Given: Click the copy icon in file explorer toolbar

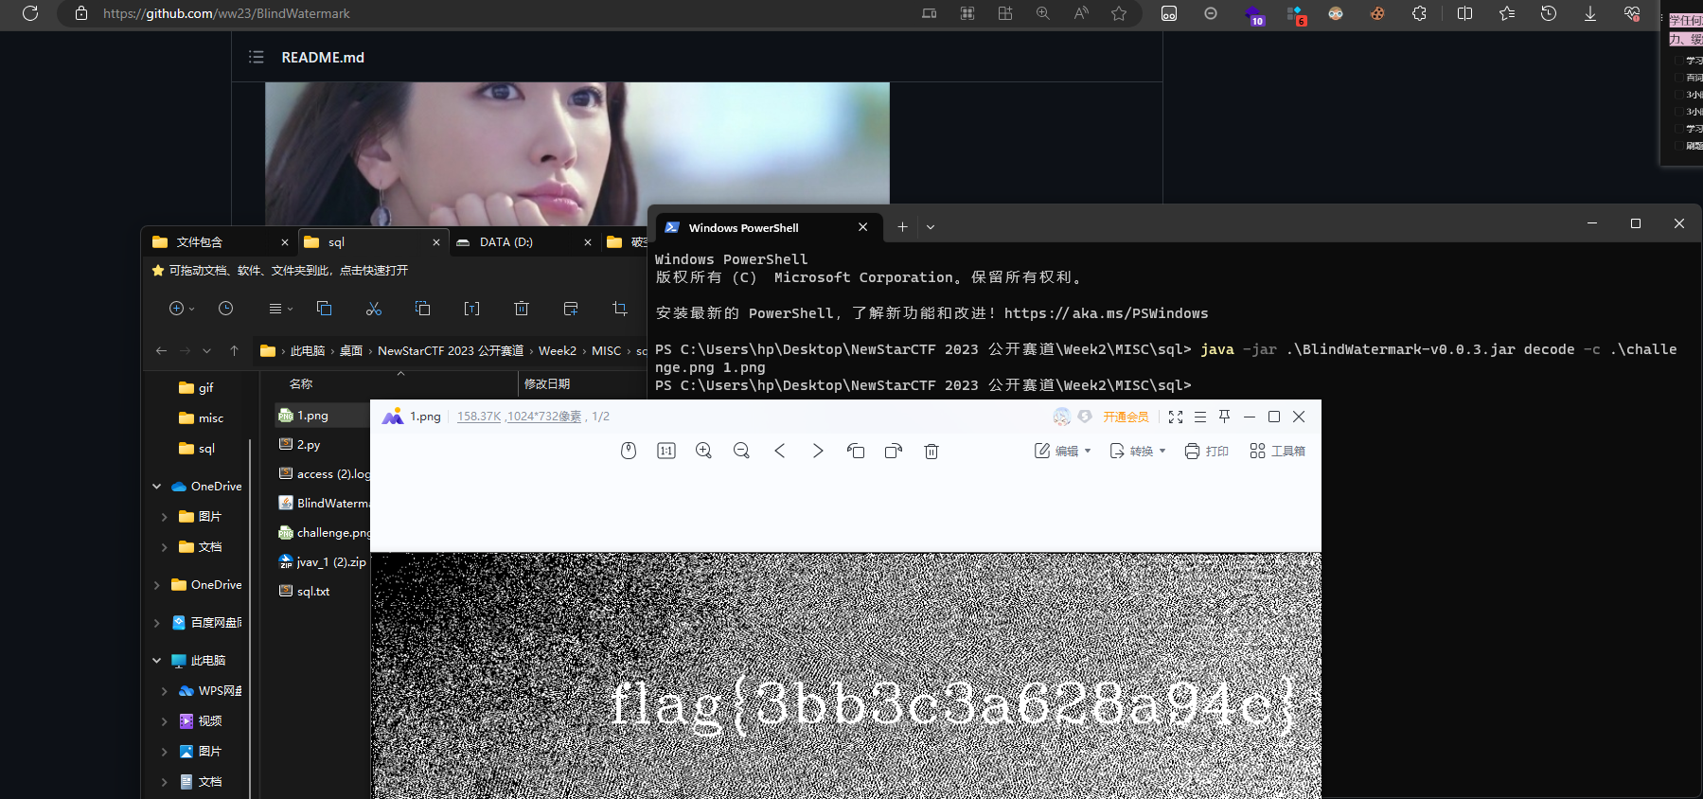Looking at the screenshot, I should coord(324,309).
